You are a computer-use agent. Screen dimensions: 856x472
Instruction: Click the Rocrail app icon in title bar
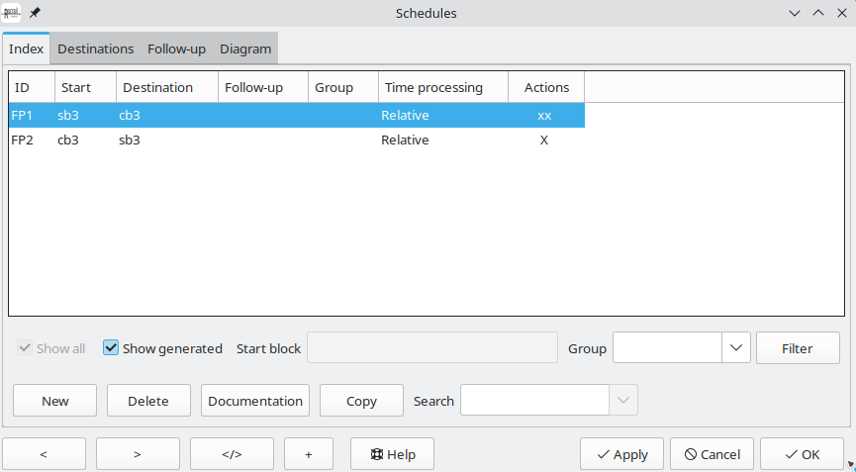(12, 13)
